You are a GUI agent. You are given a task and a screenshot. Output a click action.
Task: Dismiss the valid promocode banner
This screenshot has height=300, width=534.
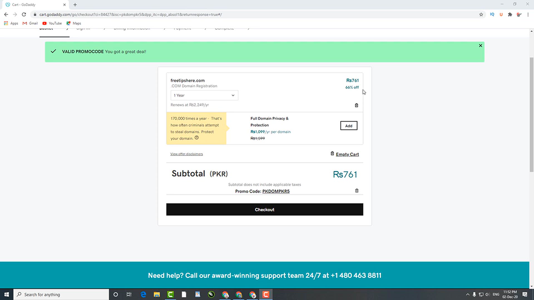coord(480,46)
